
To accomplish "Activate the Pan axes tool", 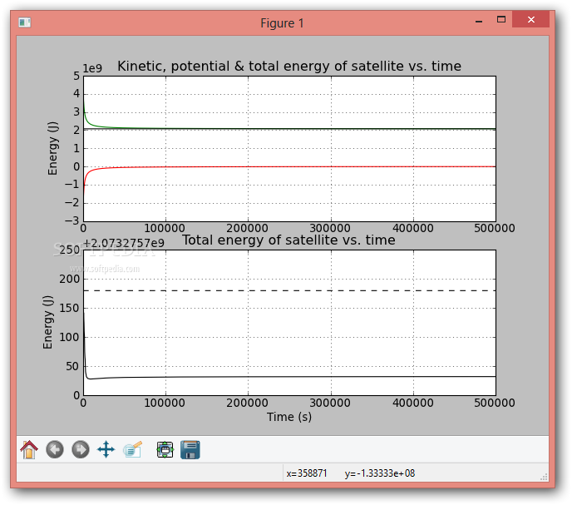I will [x=106, y=449].
